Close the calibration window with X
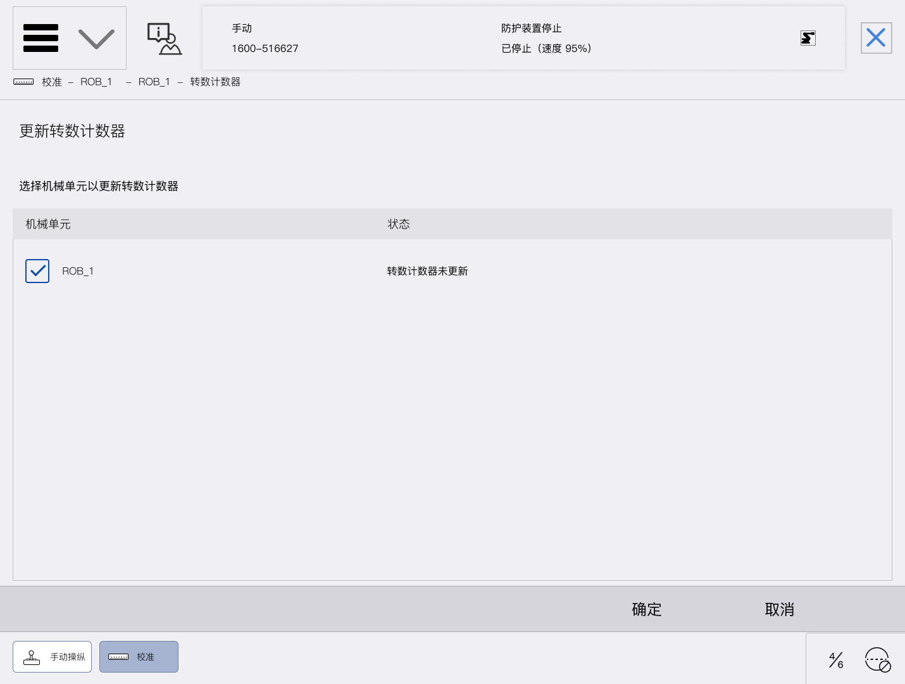 [876, 38]
